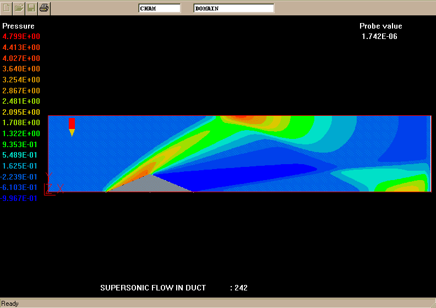
Task: Click the gray wedge obstacle in the duct
Action: 151,185
